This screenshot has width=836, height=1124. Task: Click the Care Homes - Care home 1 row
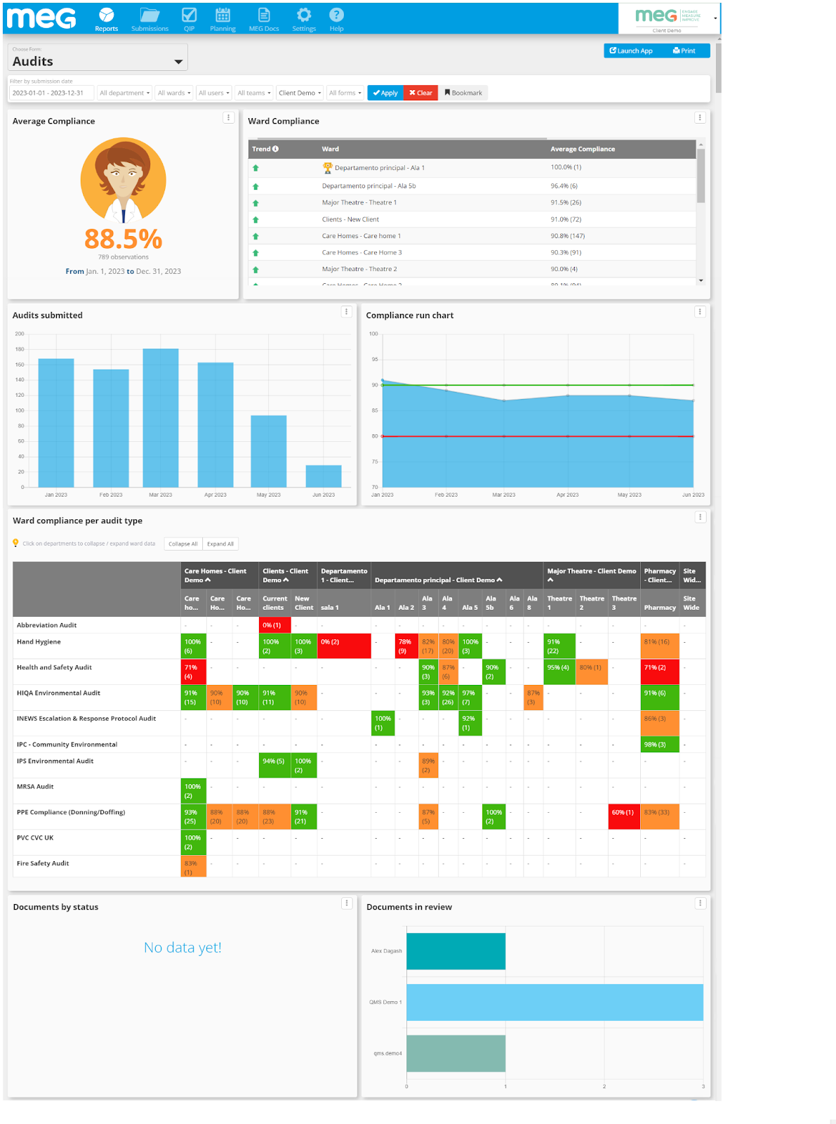click(472, 236)
